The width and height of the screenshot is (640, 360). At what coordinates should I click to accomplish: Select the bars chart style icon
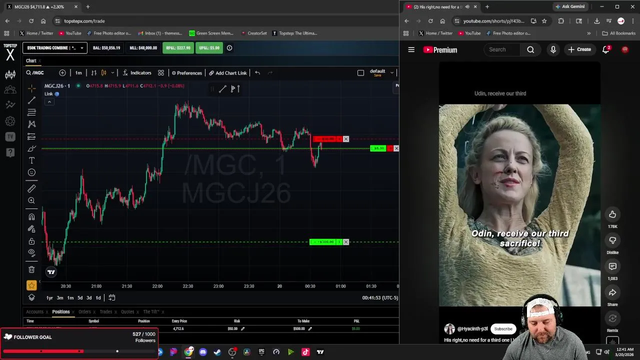[94, 73]
